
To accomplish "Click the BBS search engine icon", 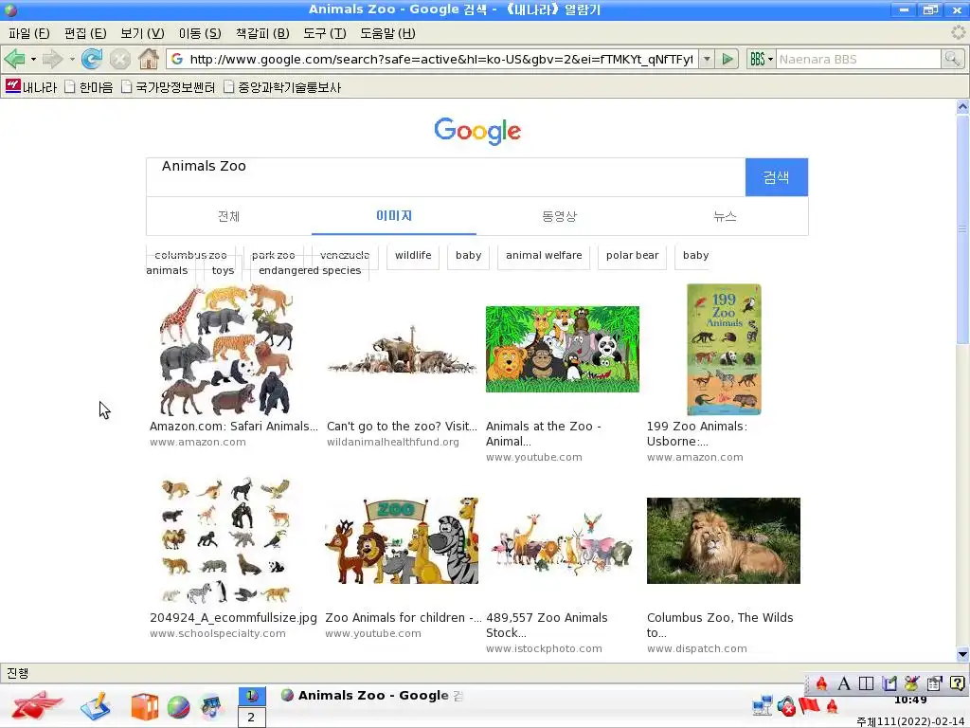I will point(757,60).
